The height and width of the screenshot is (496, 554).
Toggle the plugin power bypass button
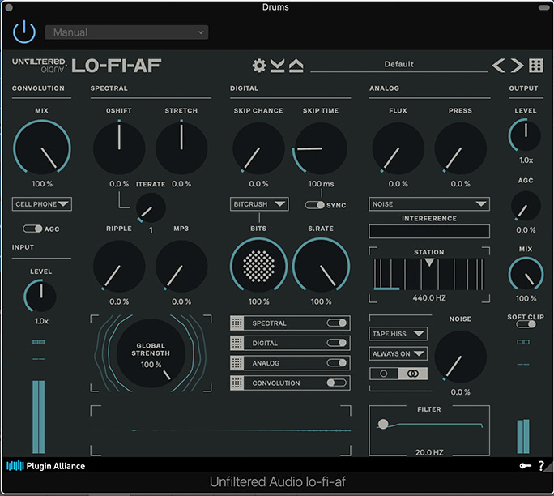coord(24,32)
